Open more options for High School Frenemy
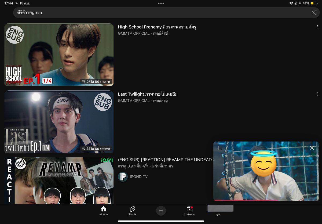322x224 pixels. click(x=317, y=27)
